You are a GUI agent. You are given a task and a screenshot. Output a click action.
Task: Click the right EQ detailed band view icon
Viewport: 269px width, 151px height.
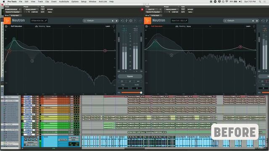(x=147, y=26)
